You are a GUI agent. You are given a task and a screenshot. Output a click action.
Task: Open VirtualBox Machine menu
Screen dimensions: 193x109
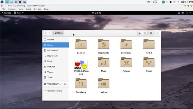[12, 9]
